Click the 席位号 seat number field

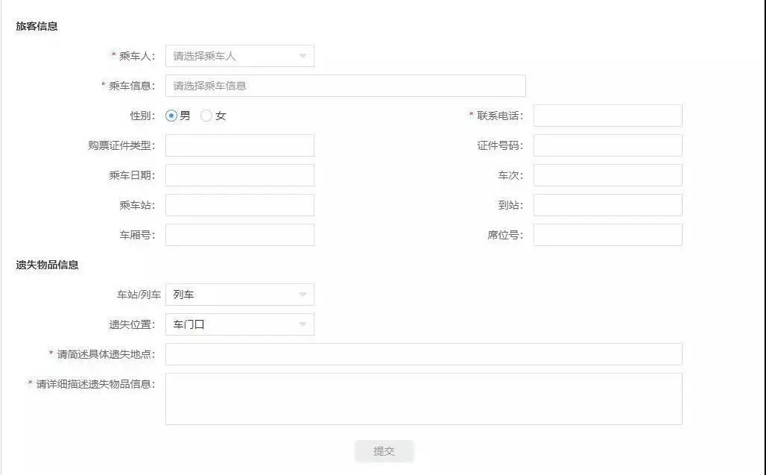point(607,235)
